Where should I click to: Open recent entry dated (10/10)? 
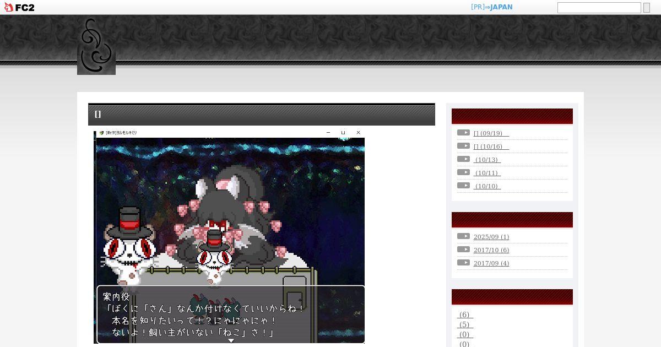[487, 186]
